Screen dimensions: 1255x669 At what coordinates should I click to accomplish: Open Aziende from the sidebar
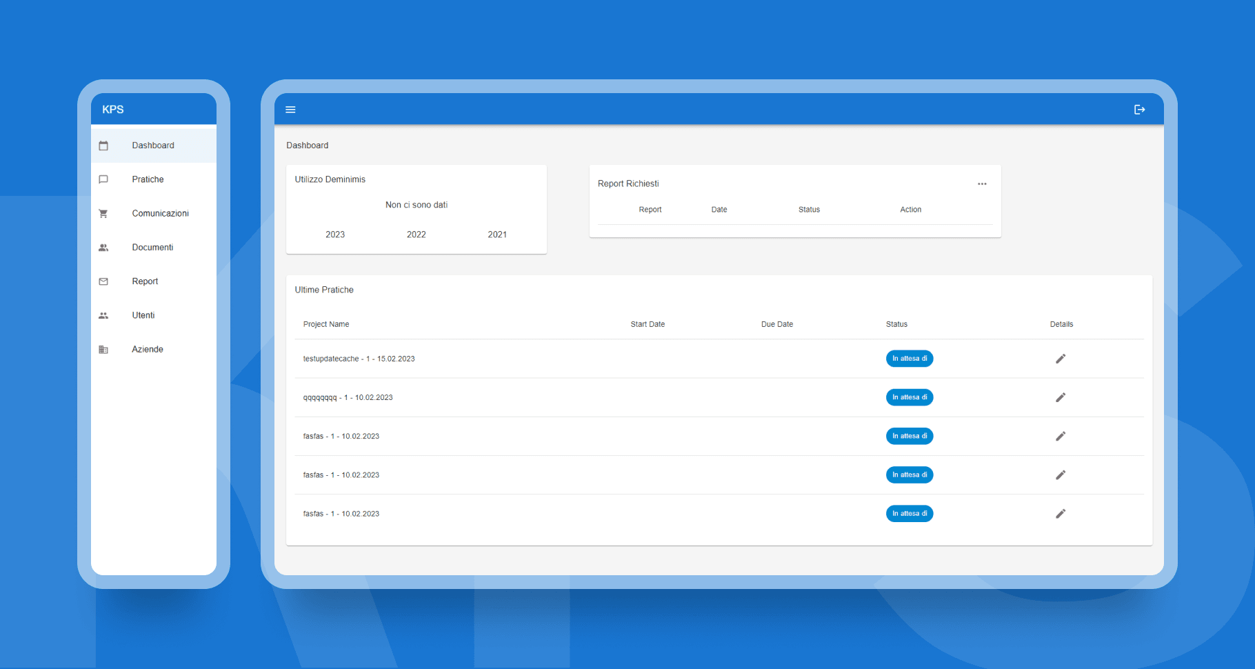tap(154, 350)
